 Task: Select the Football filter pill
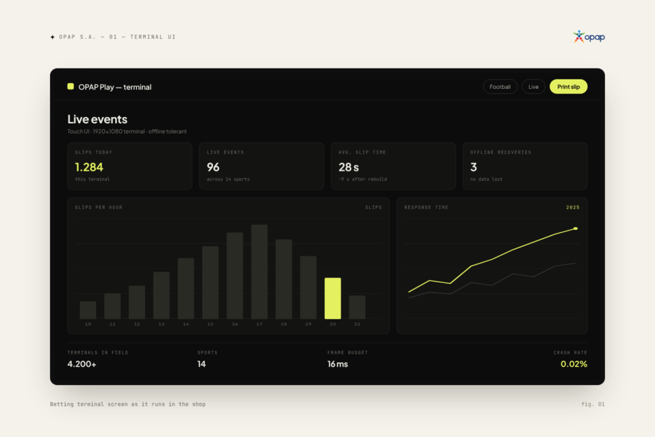(x=500, y=87)
